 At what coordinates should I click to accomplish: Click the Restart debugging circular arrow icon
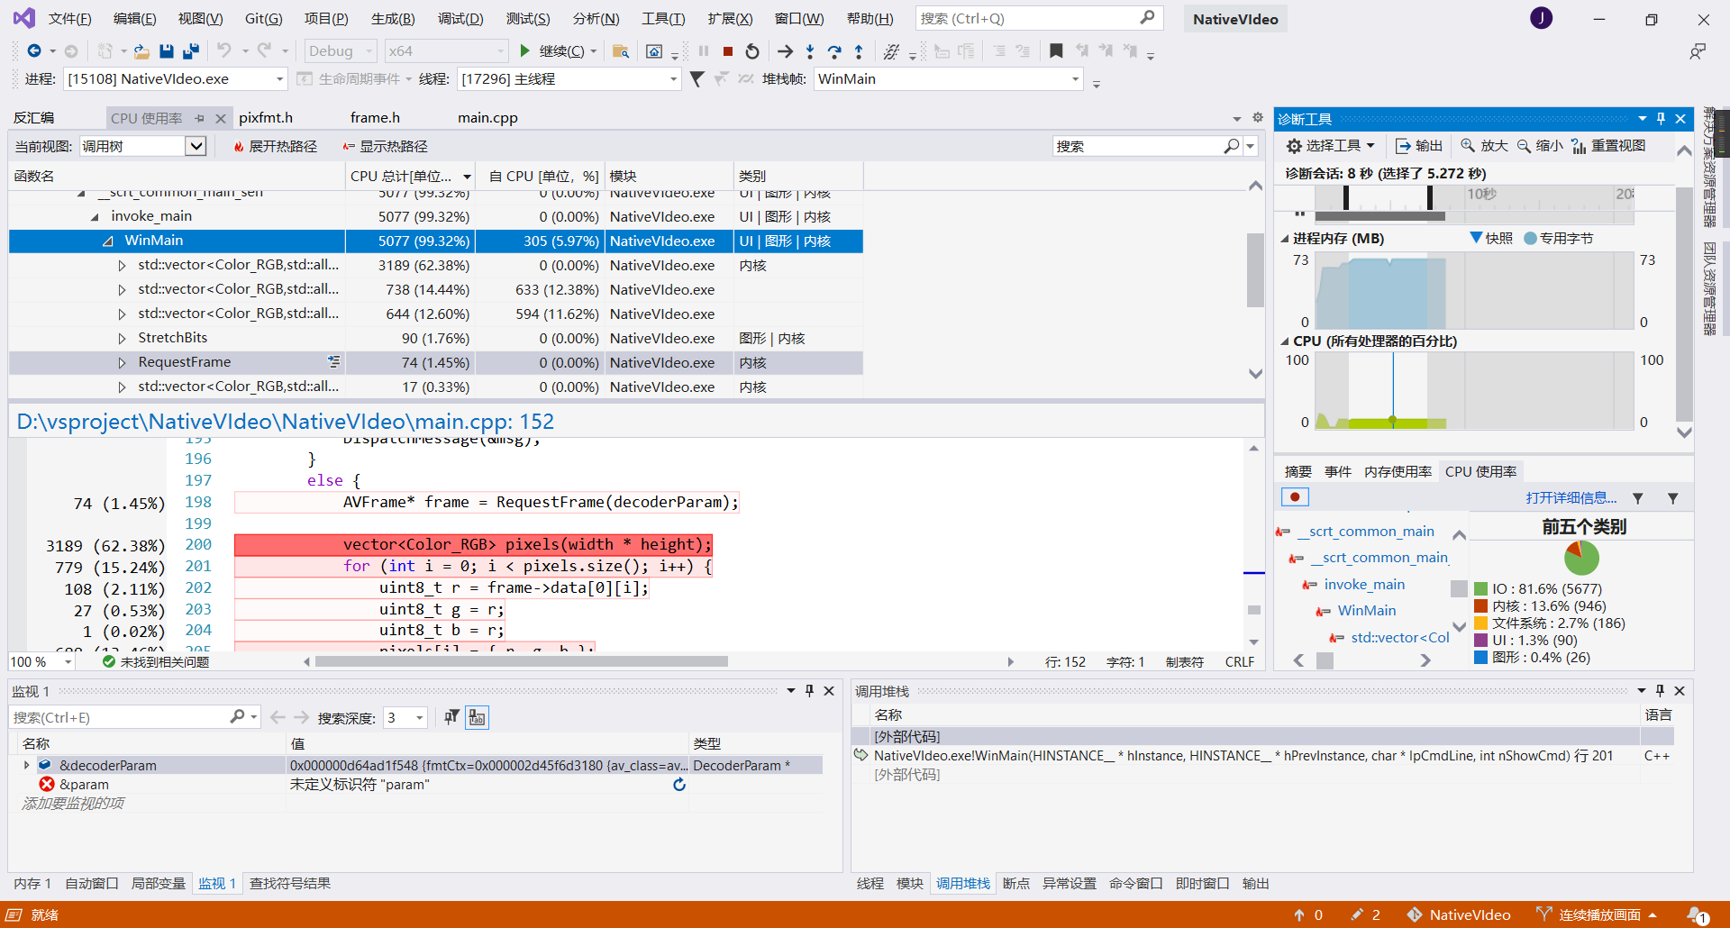(752, 51)
